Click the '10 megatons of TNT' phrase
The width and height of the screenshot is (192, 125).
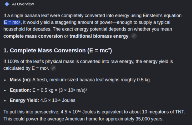(x=163, y=112)
